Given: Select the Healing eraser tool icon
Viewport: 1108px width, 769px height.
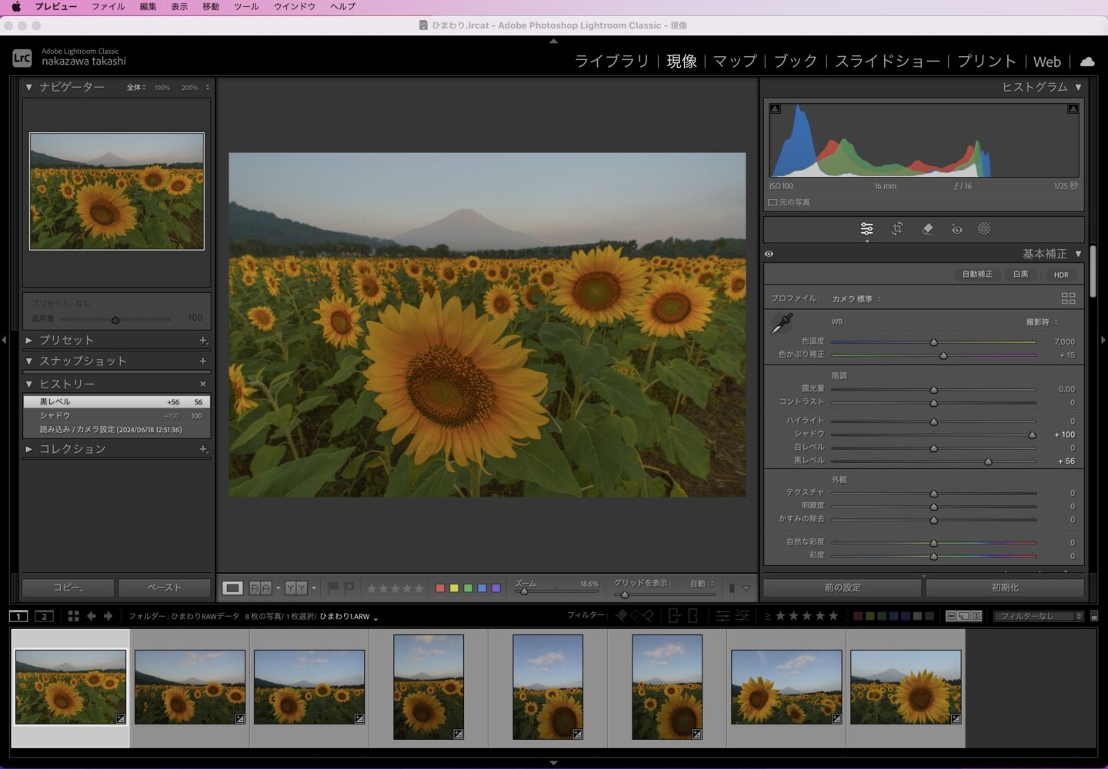Looking at the screenshot, I should point(927,228).
